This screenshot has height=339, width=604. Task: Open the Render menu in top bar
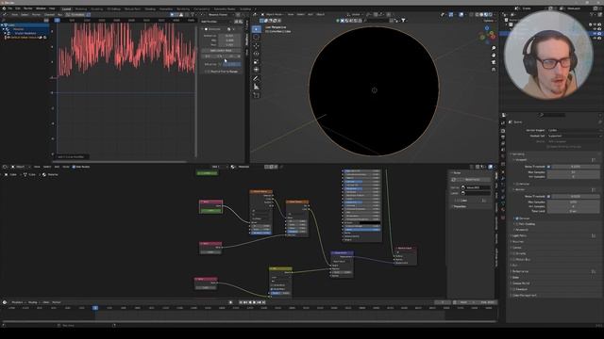click(28, 8)
